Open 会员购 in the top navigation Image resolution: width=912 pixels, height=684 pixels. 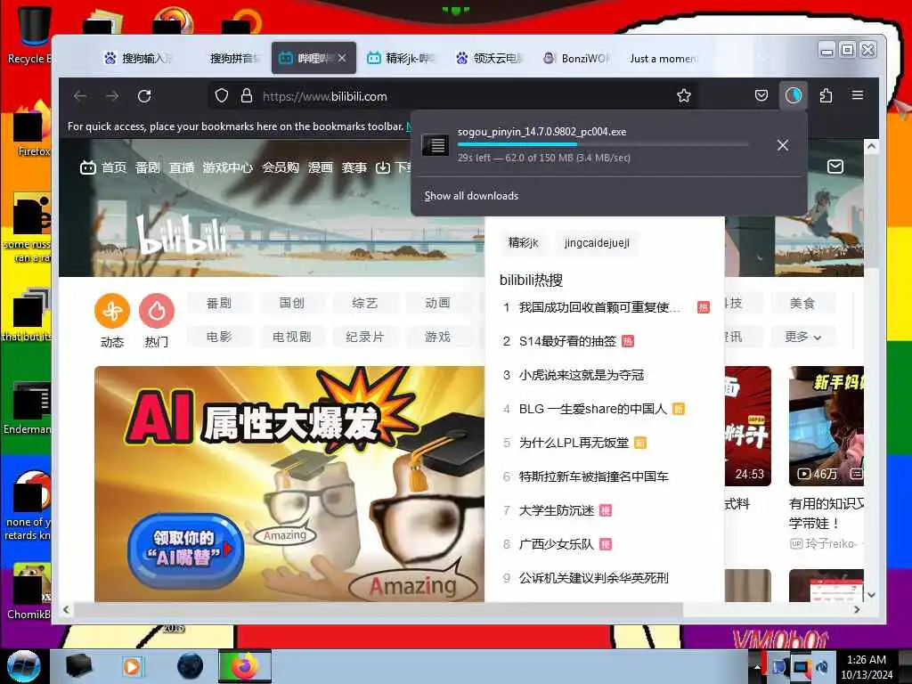281,167
